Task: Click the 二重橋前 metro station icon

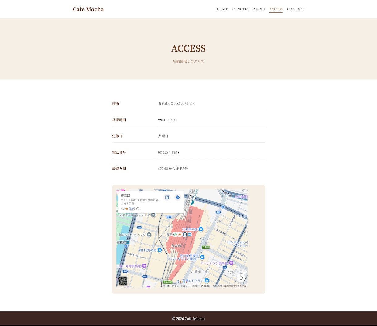Action: (x=128, y=243)
